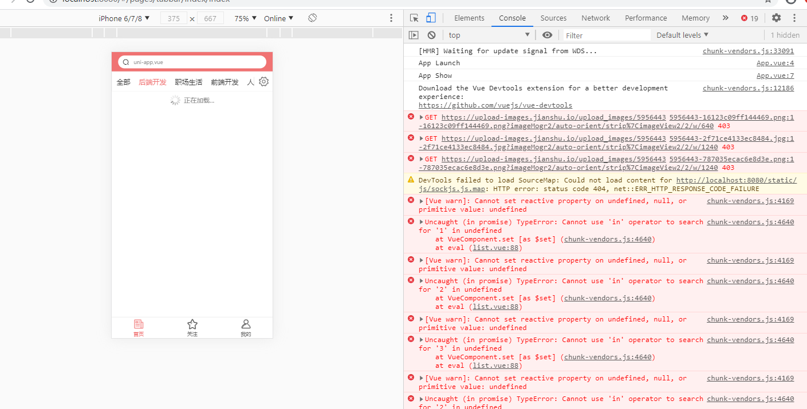This screenshot has height=409, width=807.
Task: Click the '1 hidden' messages label
Action: [x=784, y=35]
